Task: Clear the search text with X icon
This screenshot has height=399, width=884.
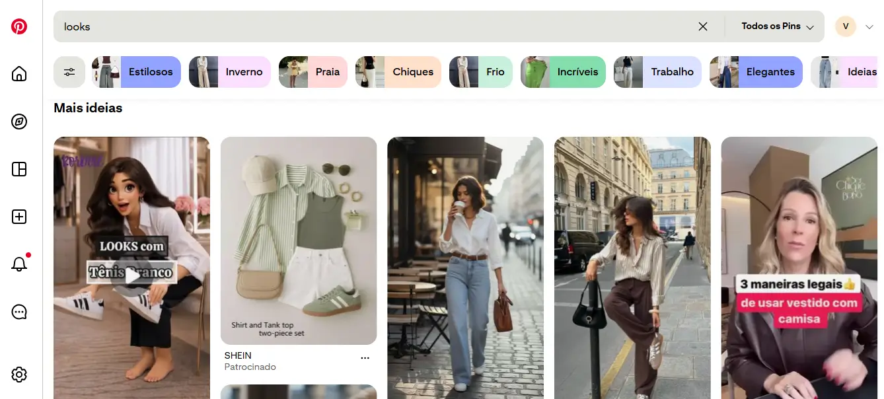Action: (703, 26)
